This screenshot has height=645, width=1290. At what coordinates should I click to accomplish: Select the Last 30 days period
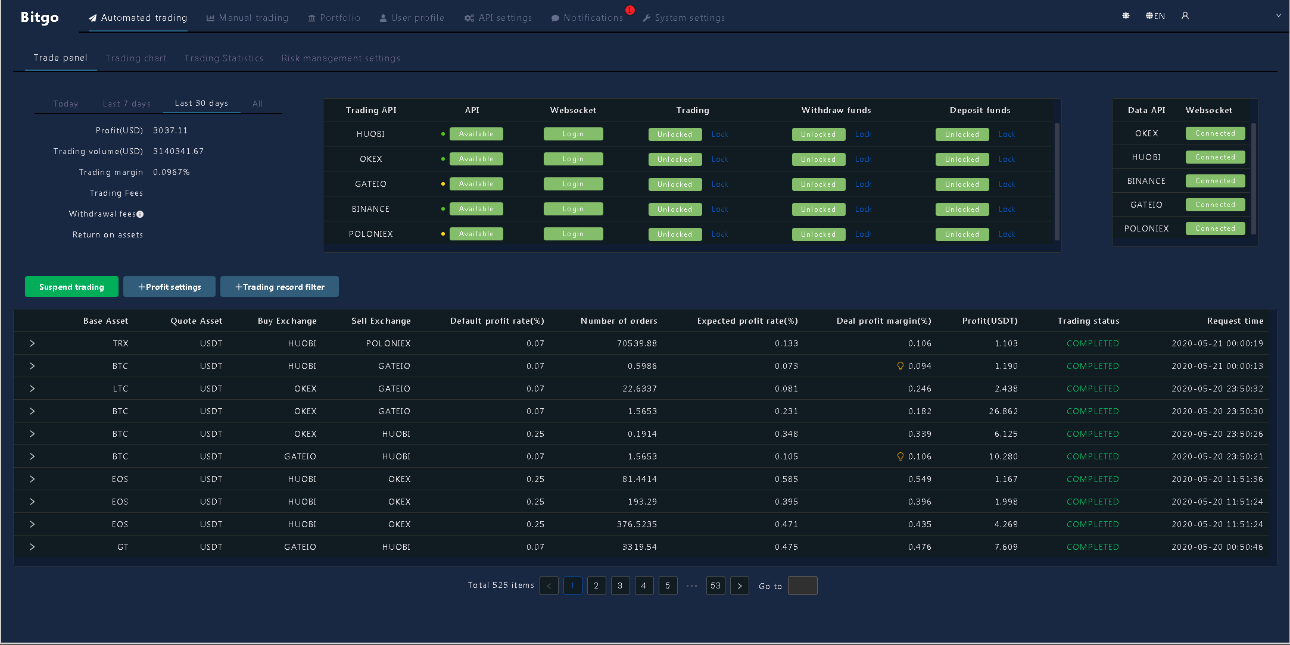tap(201, 103)
